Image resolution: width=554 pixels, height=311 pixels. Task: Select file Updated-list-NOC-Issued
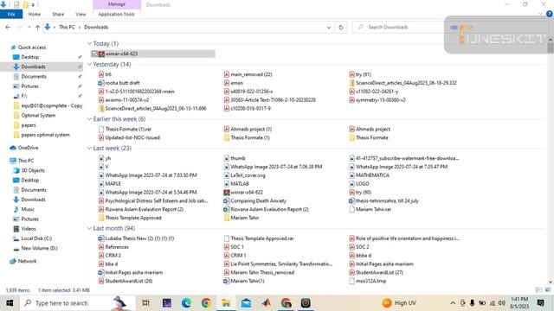click(x=132, y=138)
